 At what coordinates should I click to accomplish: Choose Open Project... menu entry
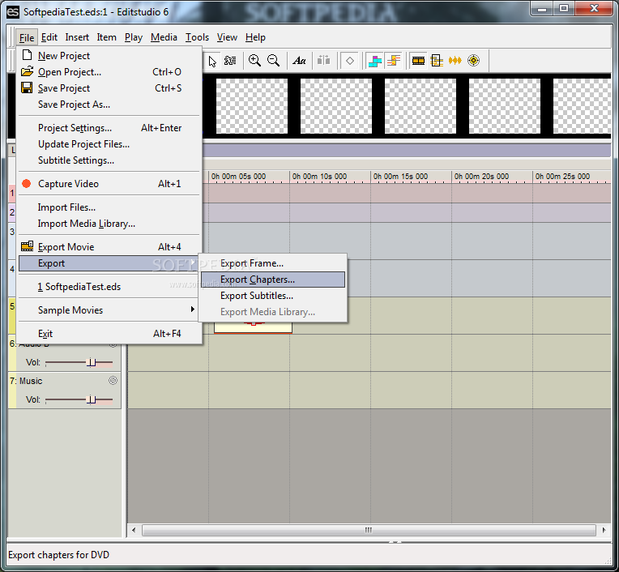coord(109,72)
